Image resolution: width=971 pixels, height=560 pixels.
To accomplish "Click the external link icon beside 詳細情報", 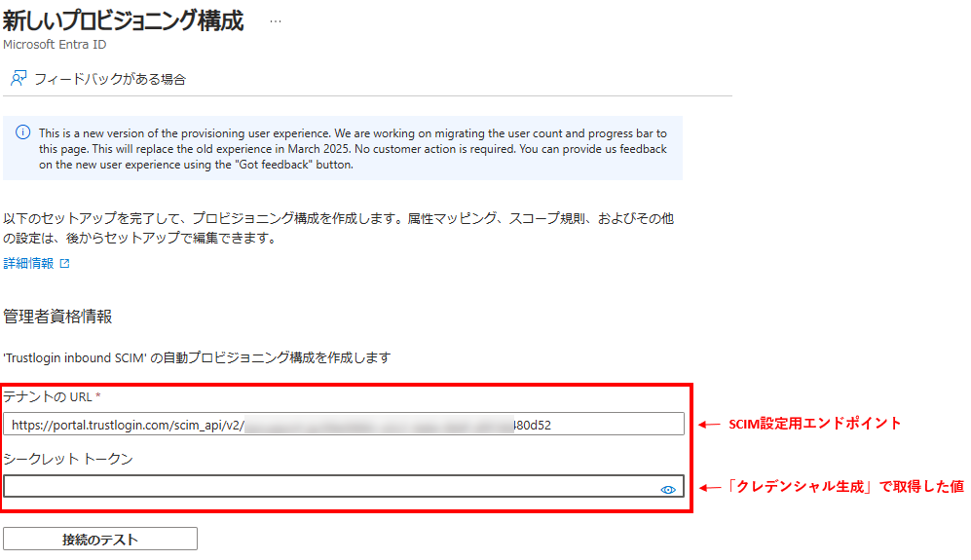I will [x=64, y=264].
